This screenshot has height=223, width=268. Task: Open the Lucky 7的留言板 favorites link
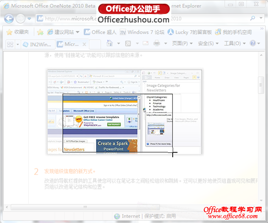coord(189,32)
